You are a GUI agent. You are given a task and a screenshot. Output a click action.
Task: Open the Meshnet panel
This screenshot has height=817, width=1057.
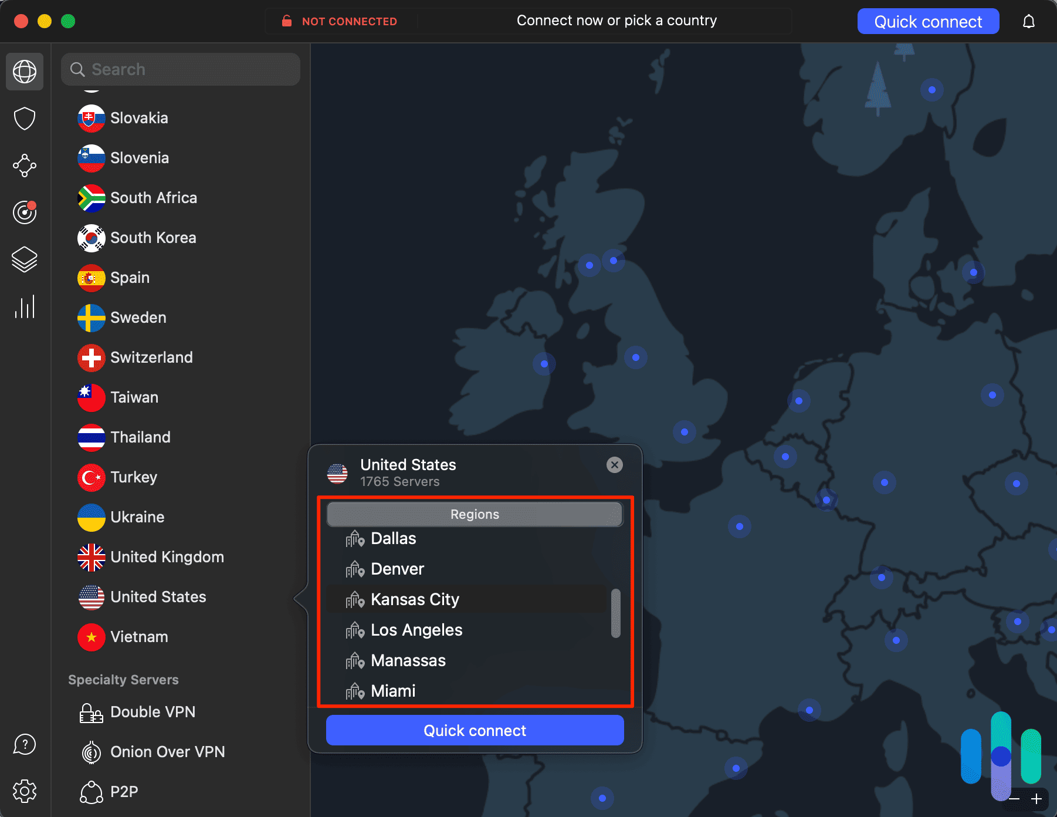[24, 166]
